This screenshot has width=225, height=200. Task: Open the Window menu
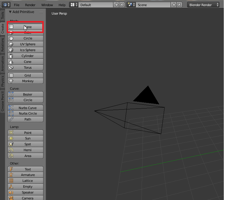[x=47, y=5]
